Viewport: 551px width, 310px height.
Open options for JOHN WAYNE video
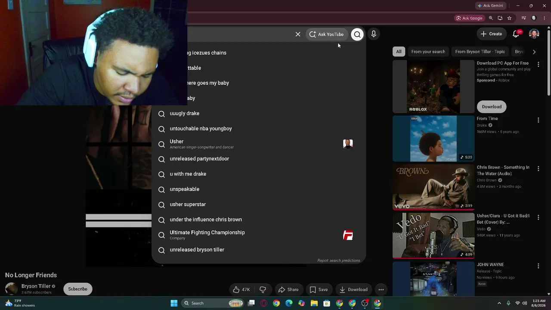point(538,266)
